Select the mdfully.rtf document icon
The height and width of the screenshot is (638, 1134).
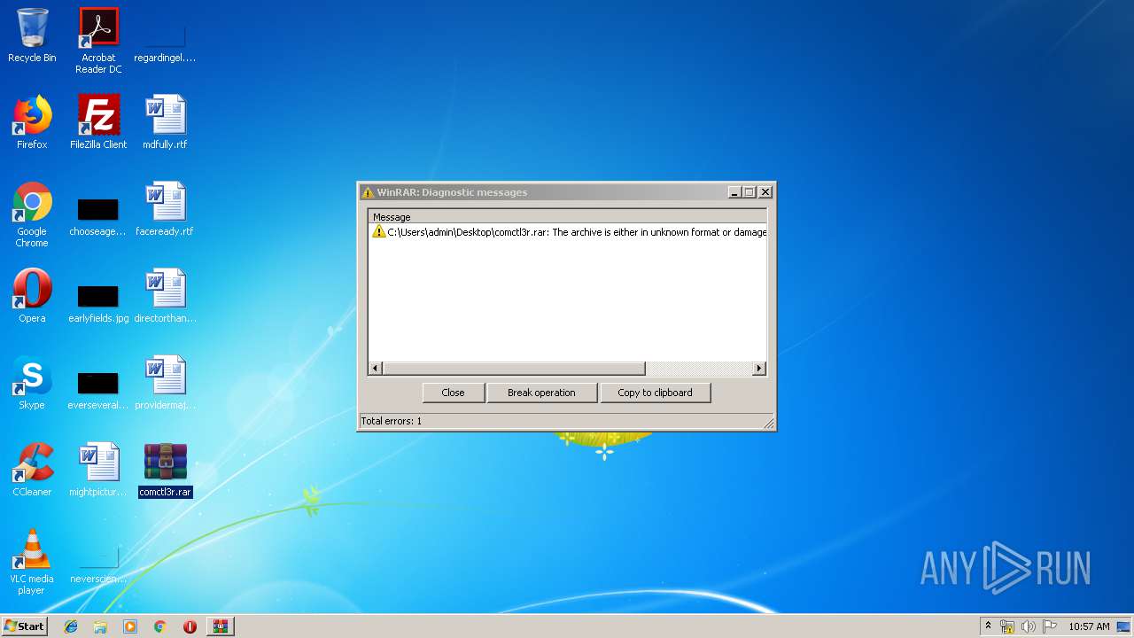click(x=165, y=122)
